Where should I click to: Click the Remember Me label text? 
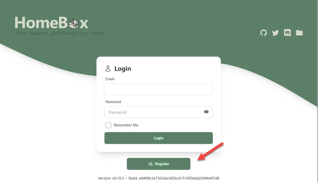click(x=126, y=125)
